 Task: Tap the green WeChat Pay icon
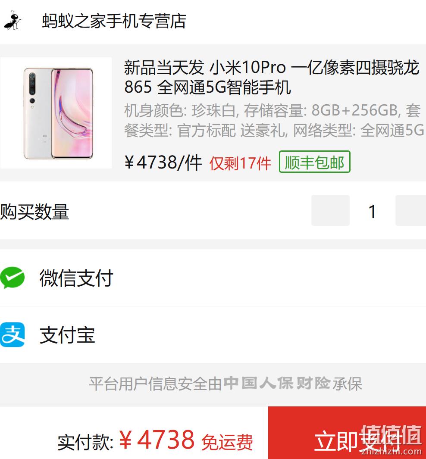point(13,278)
